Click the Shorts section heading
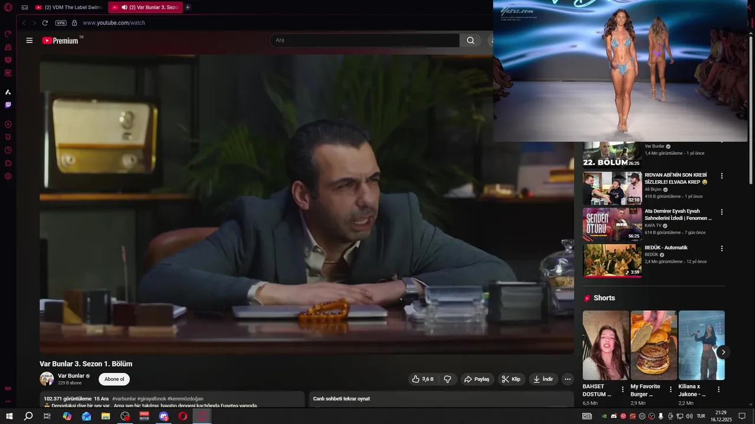 point(604,298)
